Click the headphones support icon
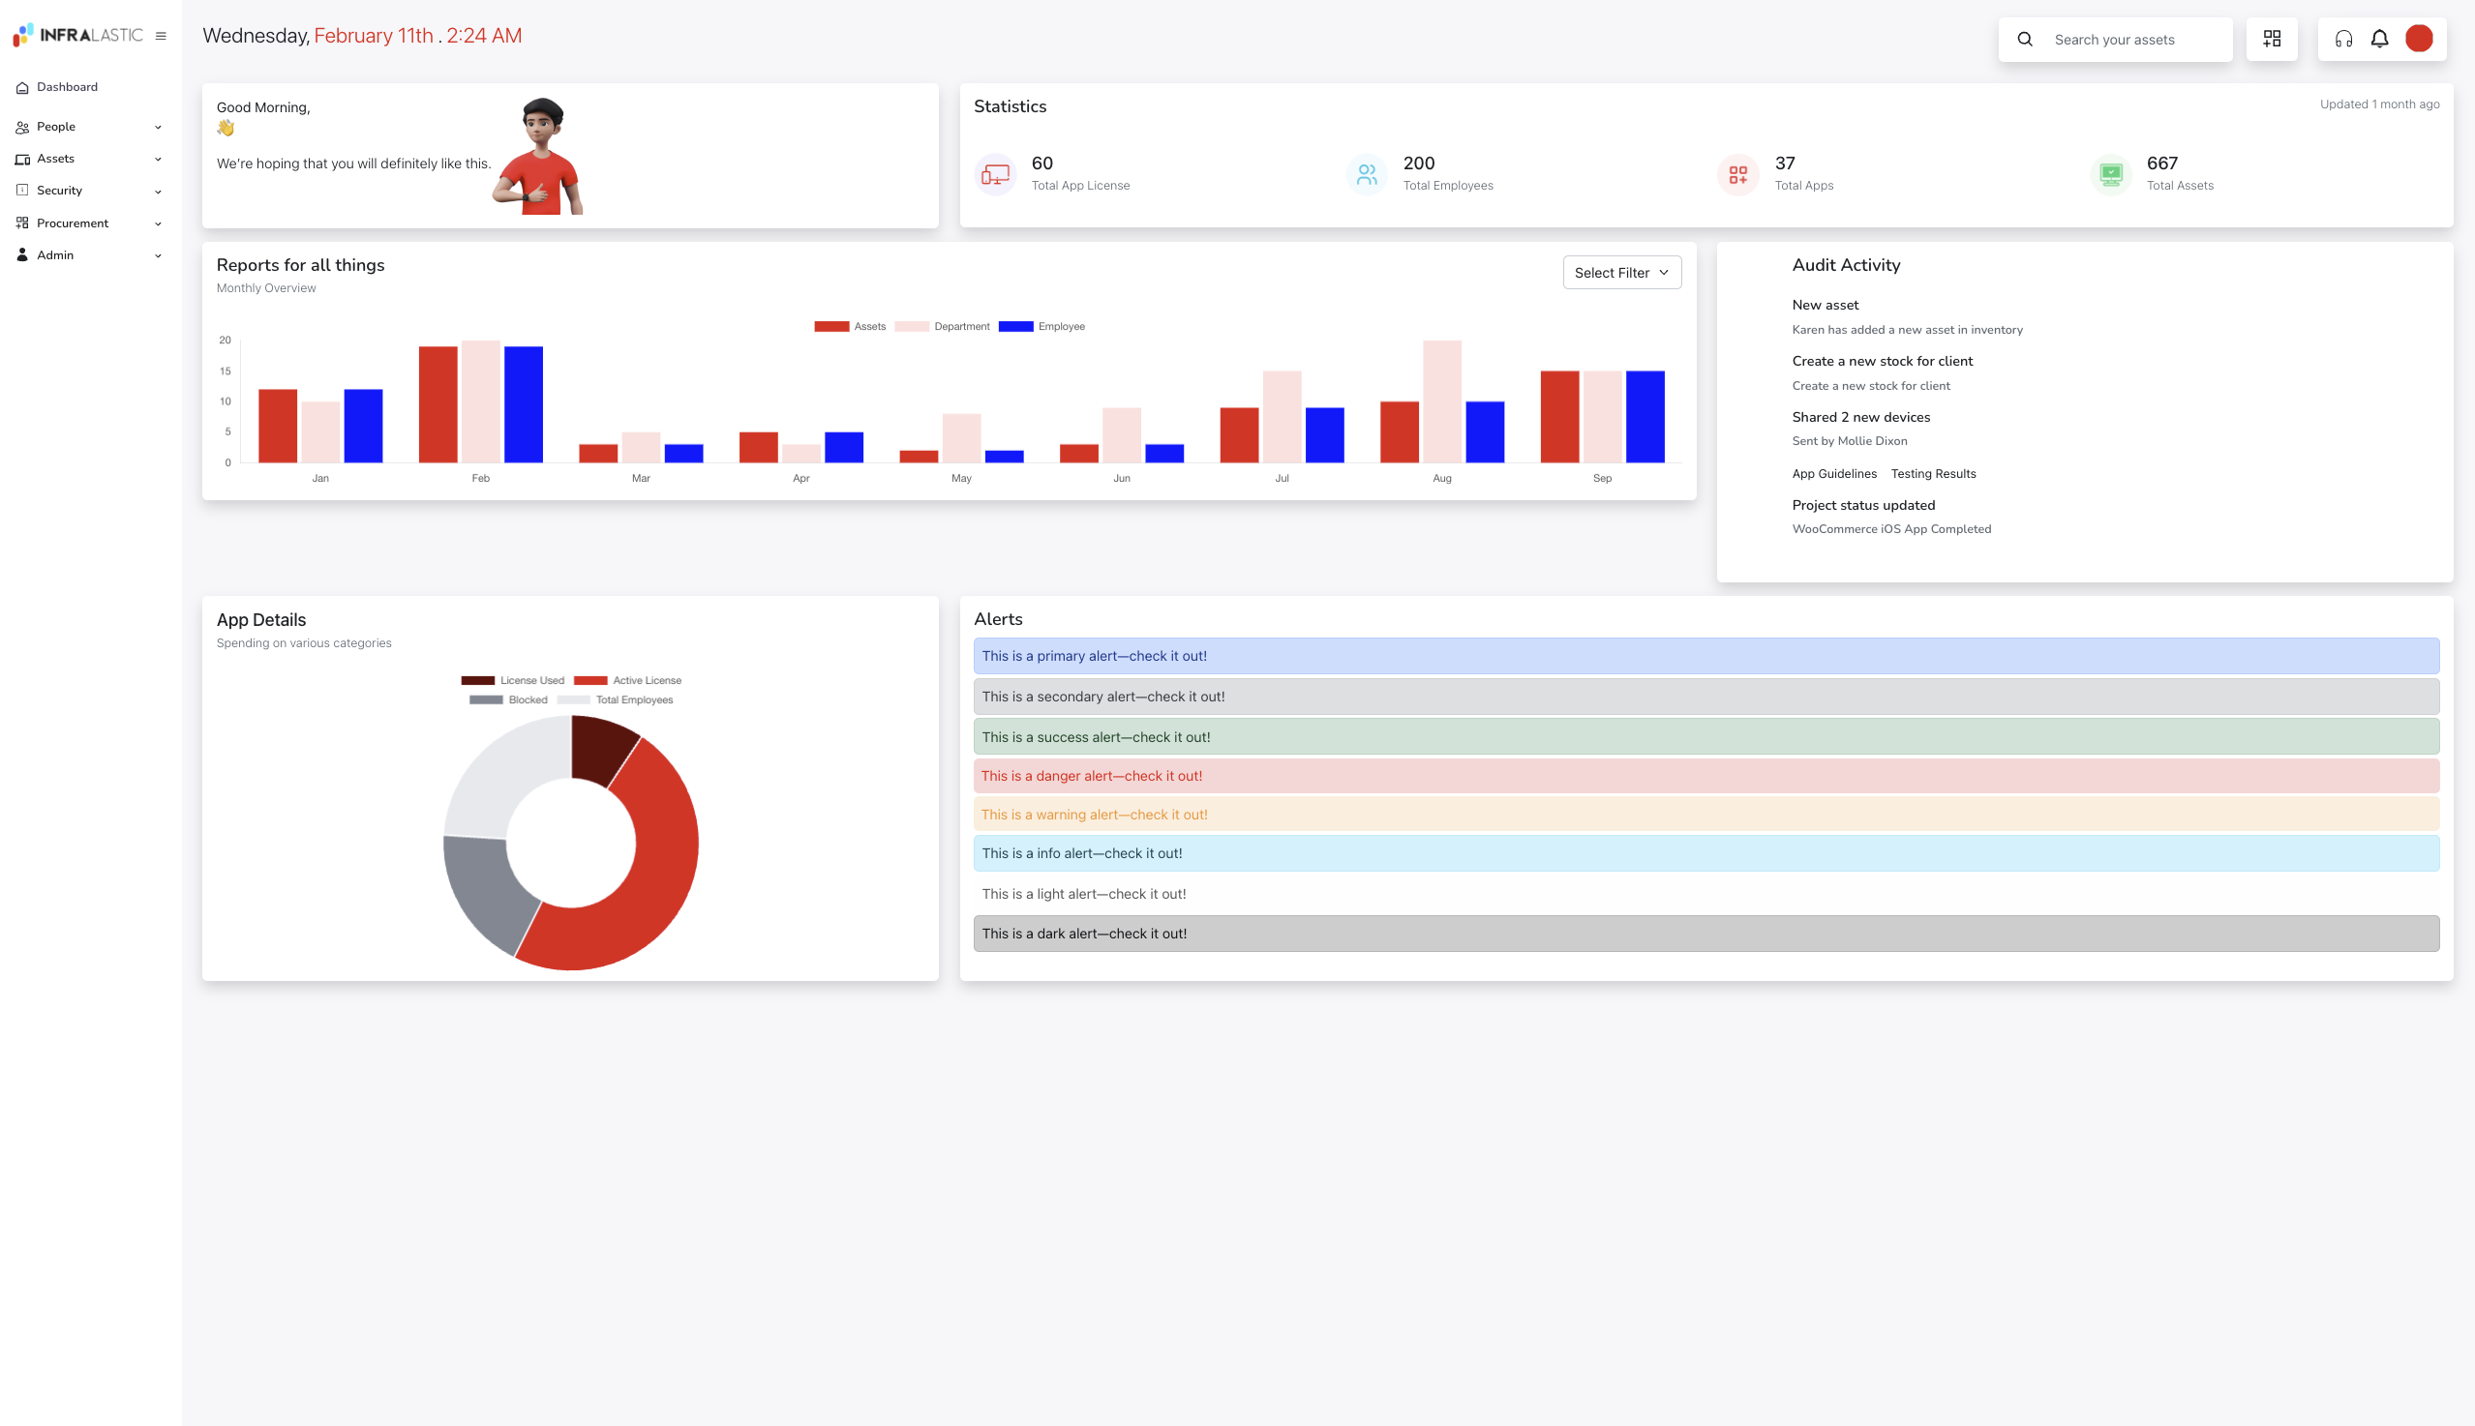The width and height of the screenshot is (2475, 1426). coord(2342,39)
